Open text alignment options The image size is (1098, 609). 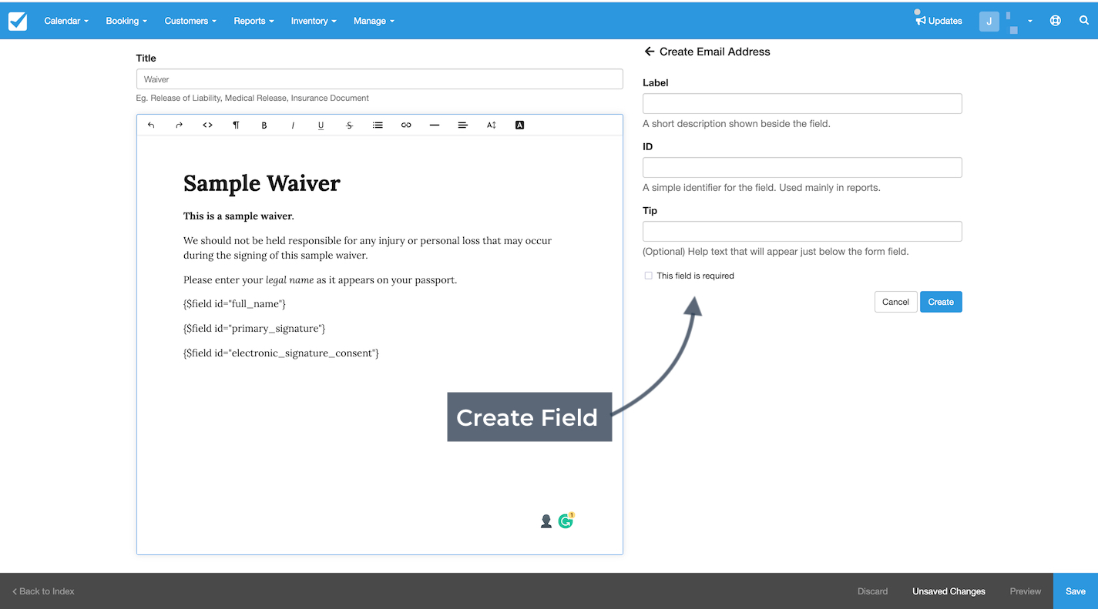point(462,125)
